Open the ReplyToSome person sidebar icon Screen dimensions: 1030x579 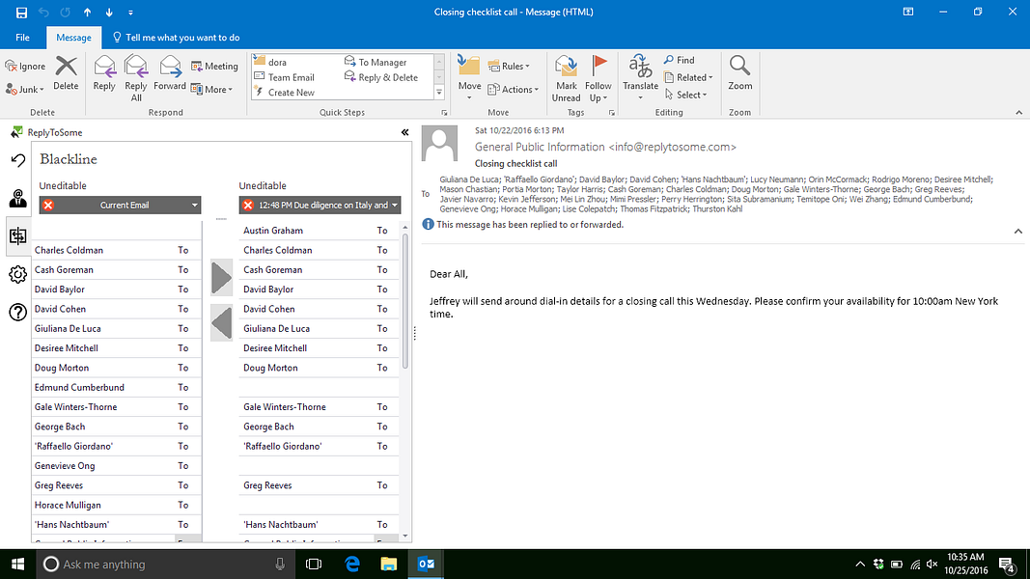pos(17,198)
